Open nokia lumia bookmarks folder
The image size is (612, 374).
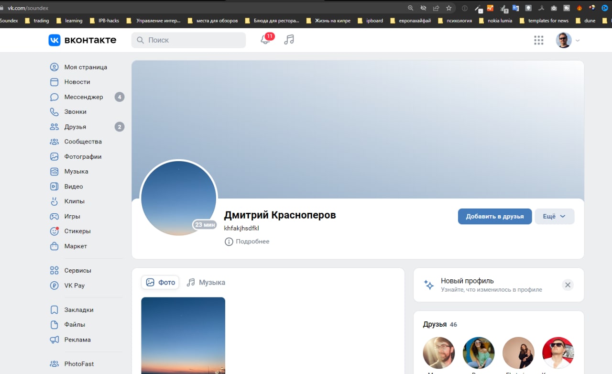(x=495, y=21)
